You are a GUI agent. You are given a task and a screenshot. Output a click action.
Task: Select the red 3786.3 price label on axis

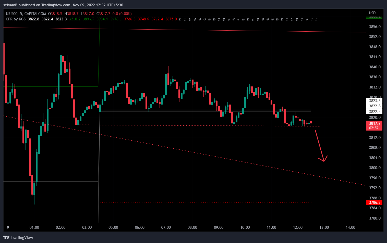coord(374,202)
